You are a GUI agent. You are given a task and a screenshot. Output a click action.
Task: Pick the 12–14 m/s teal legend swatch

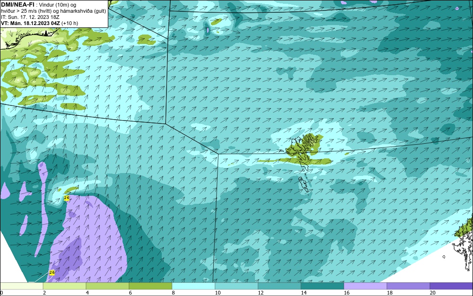coord(280,286)
